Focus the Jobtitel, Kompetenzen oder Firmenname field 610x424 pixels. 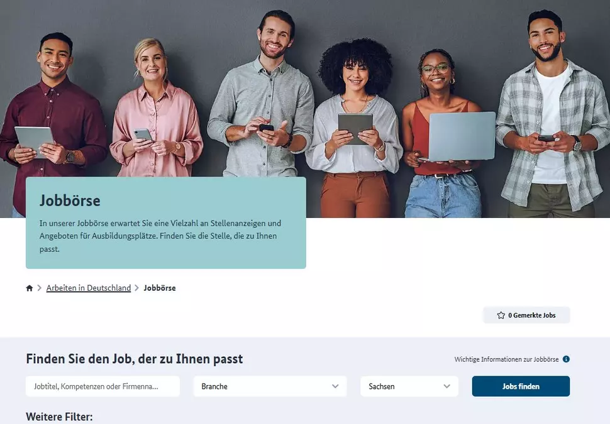click(103, 386)
